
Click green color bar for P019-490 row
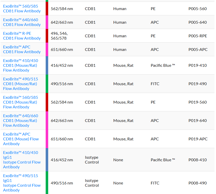tap(47, 84)
